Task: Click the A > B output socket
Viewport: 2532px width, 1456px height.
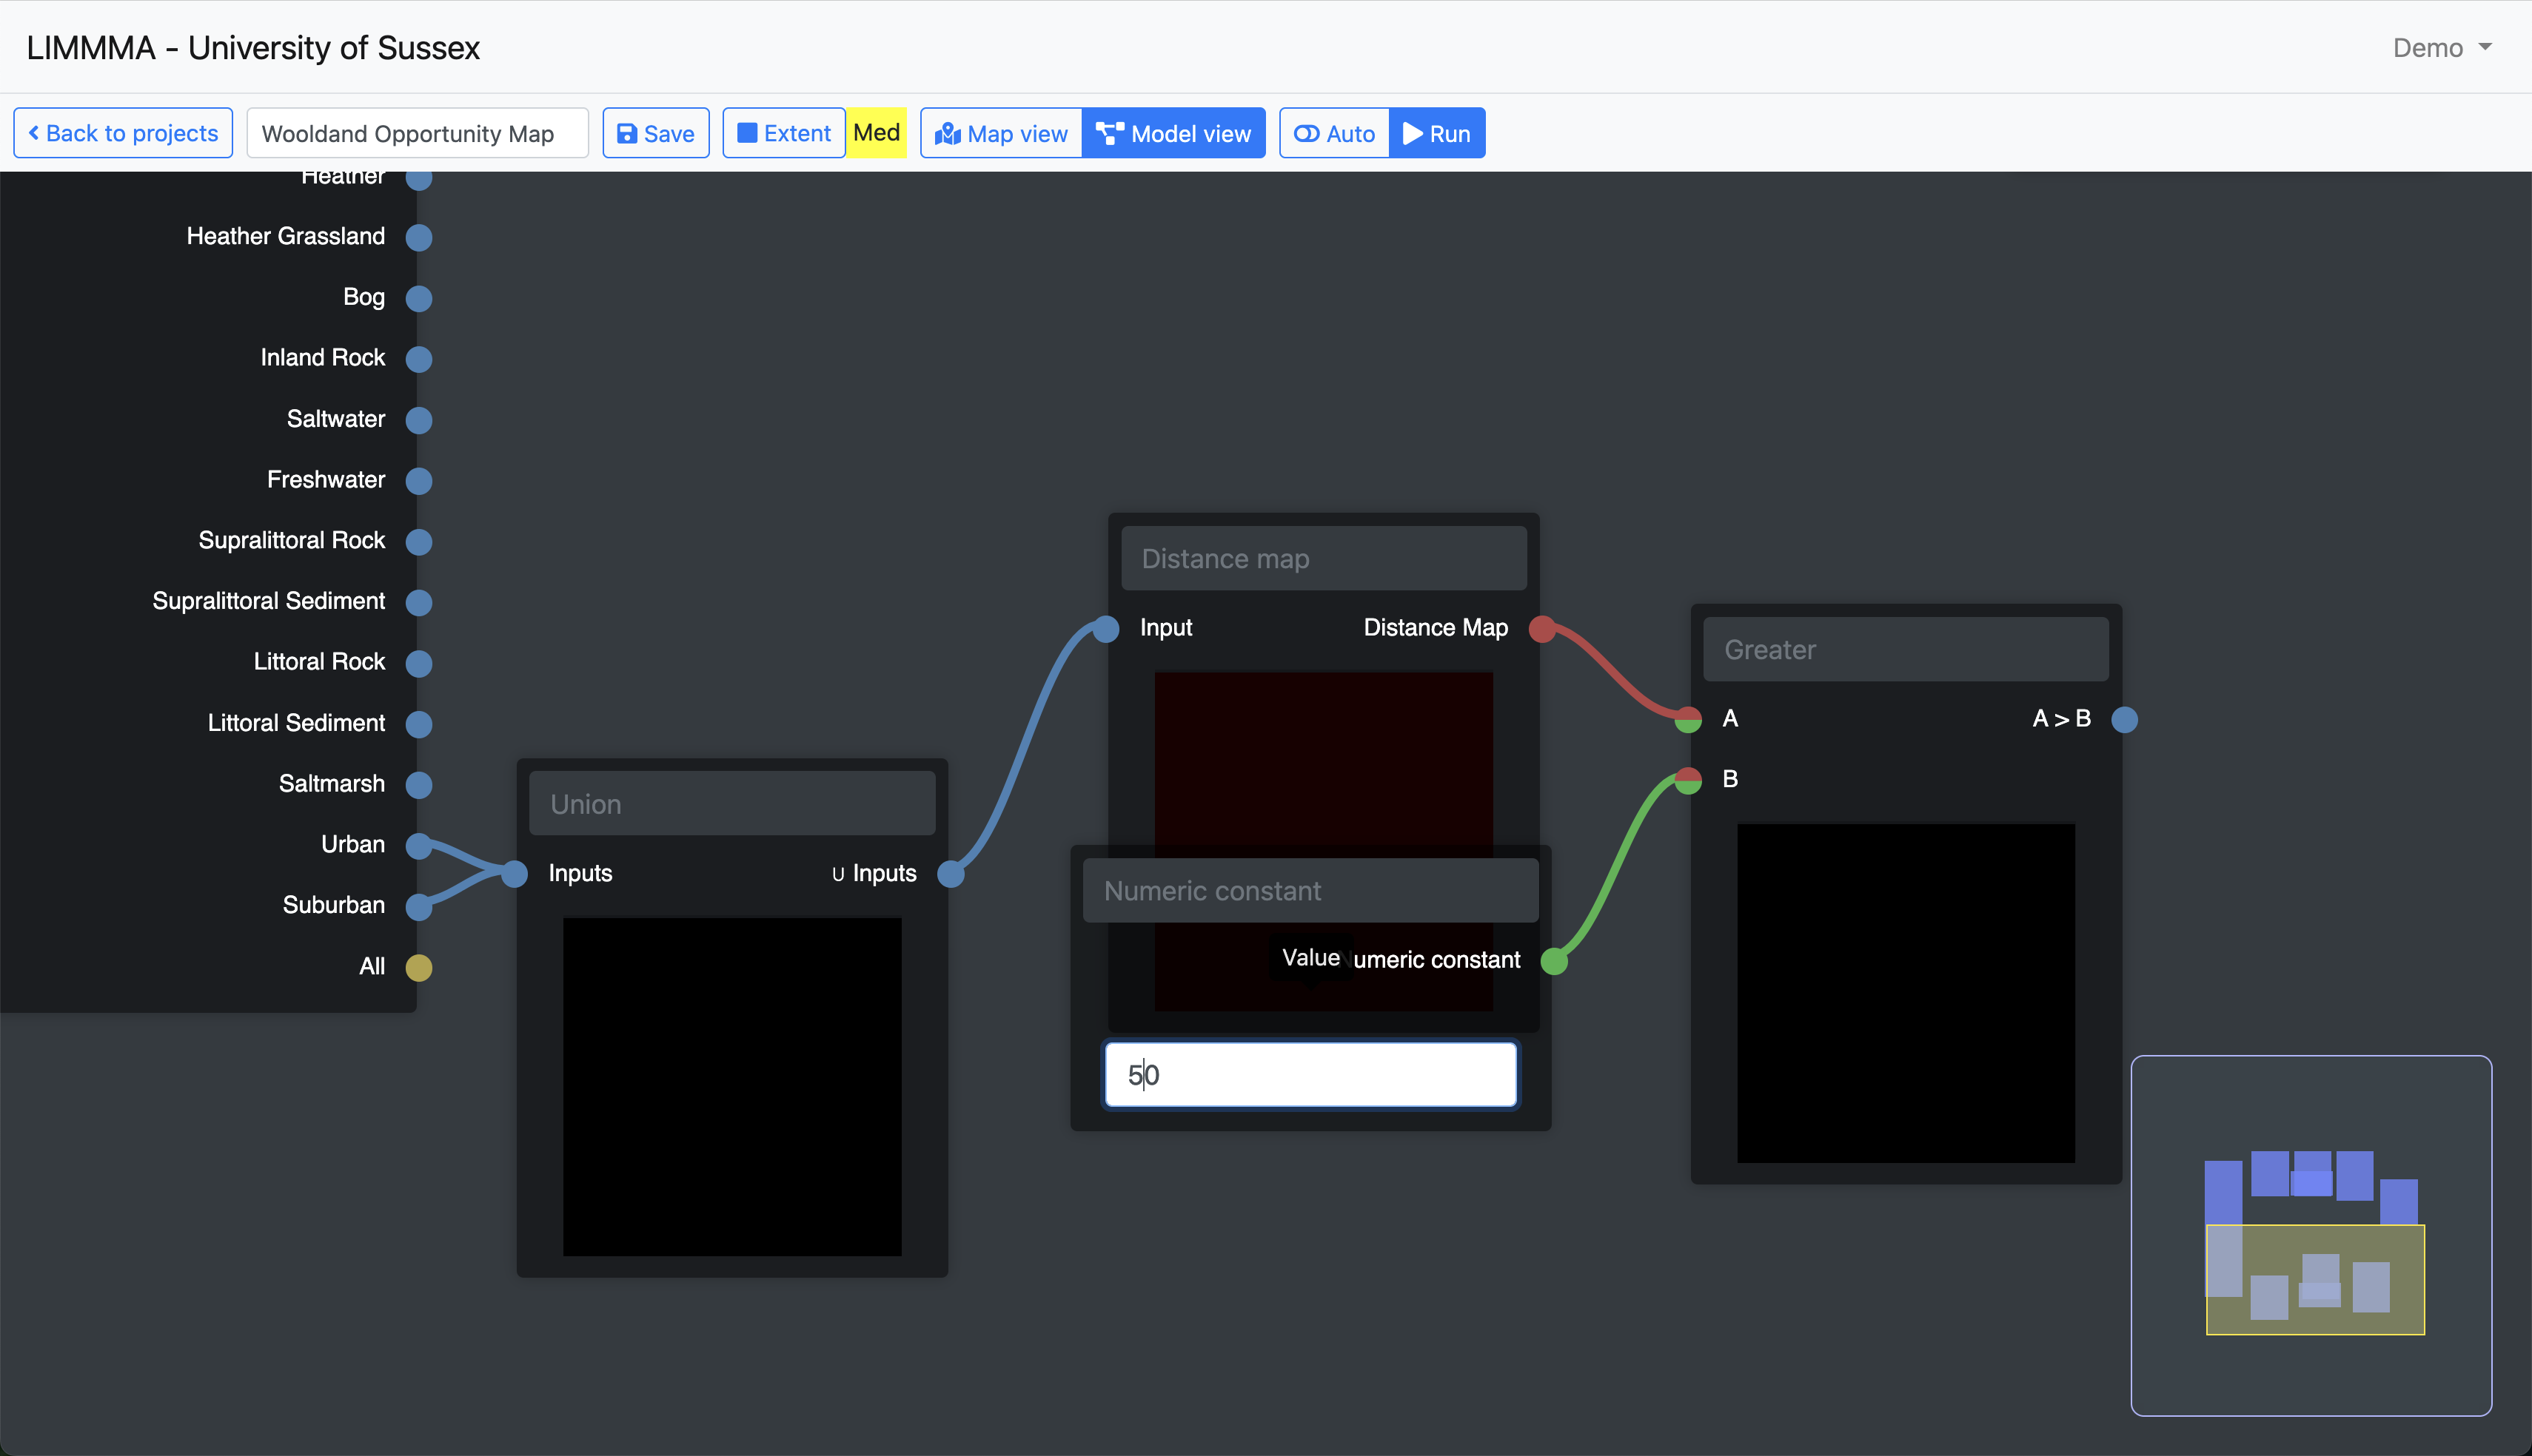Action: pyautogui.click(x=2125, y=719)
